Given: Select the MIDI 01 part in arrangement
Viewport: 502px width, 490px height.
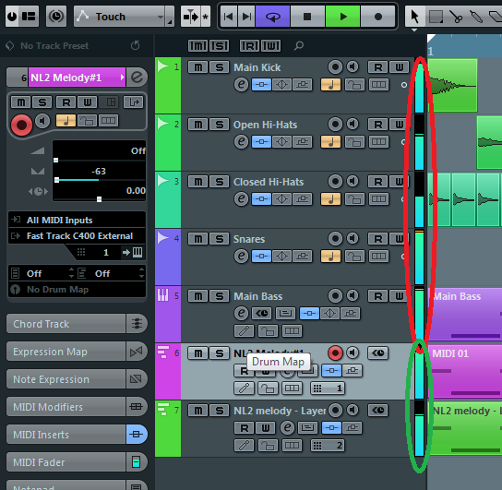Looking at the screenshot, I should (465, 371).
